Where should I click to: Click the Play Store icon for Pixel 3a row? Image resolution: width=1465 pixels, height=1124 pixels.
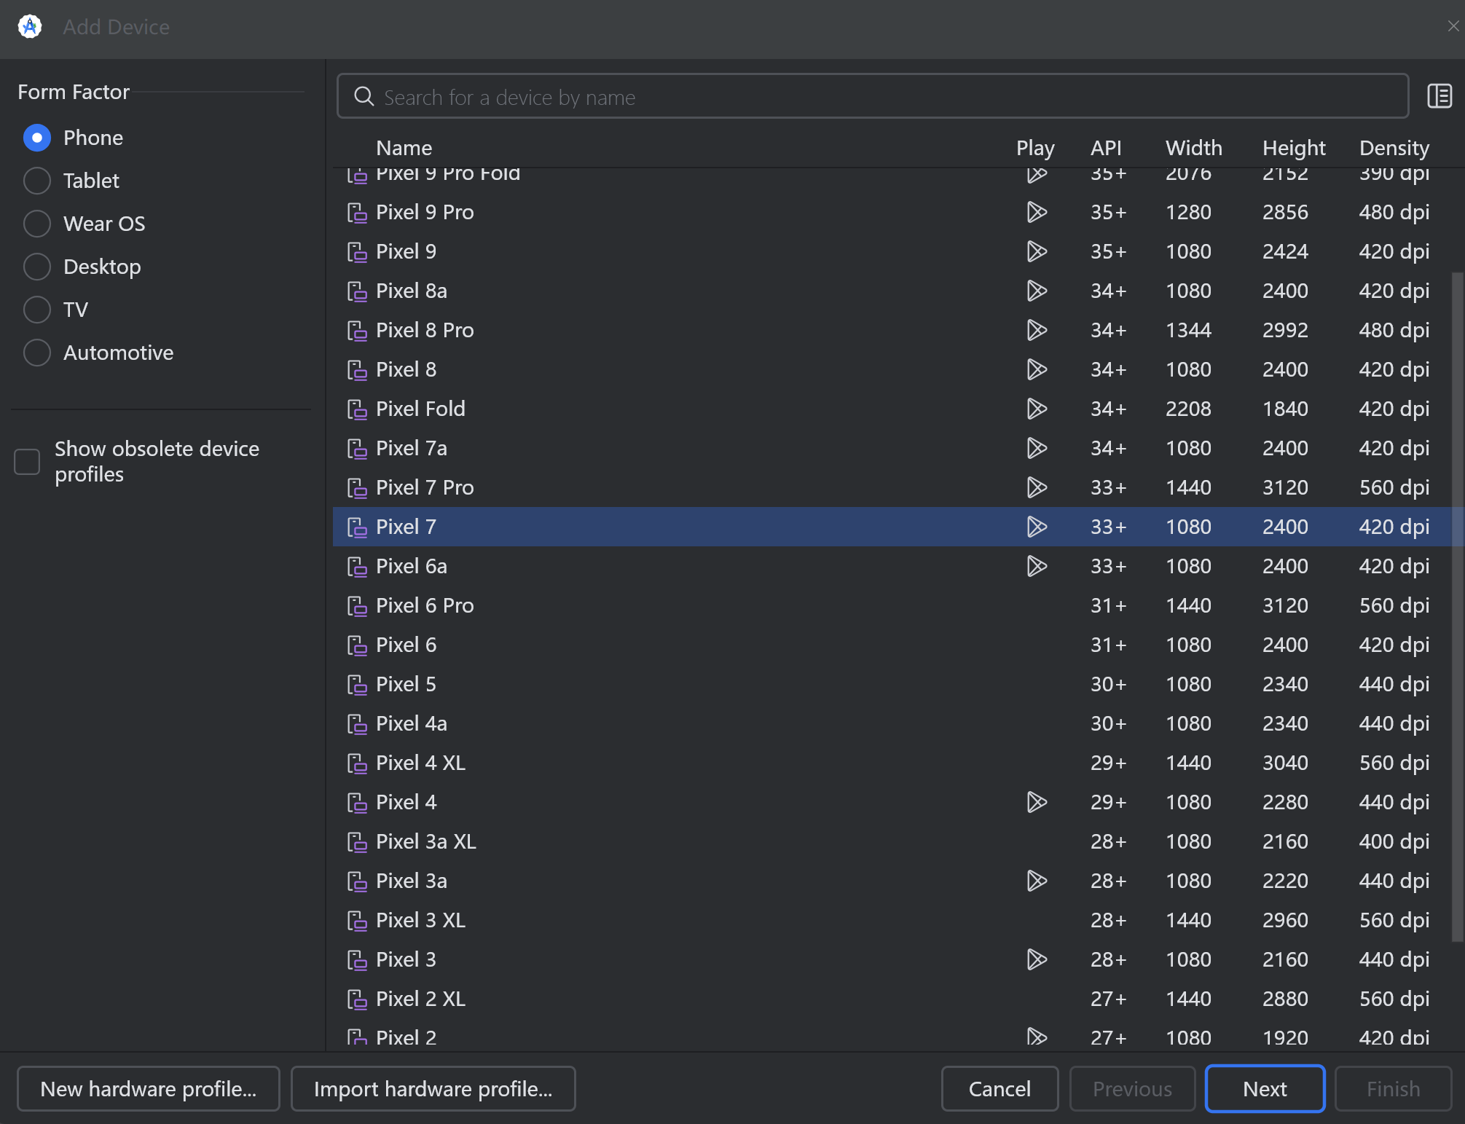(1037, 881)
